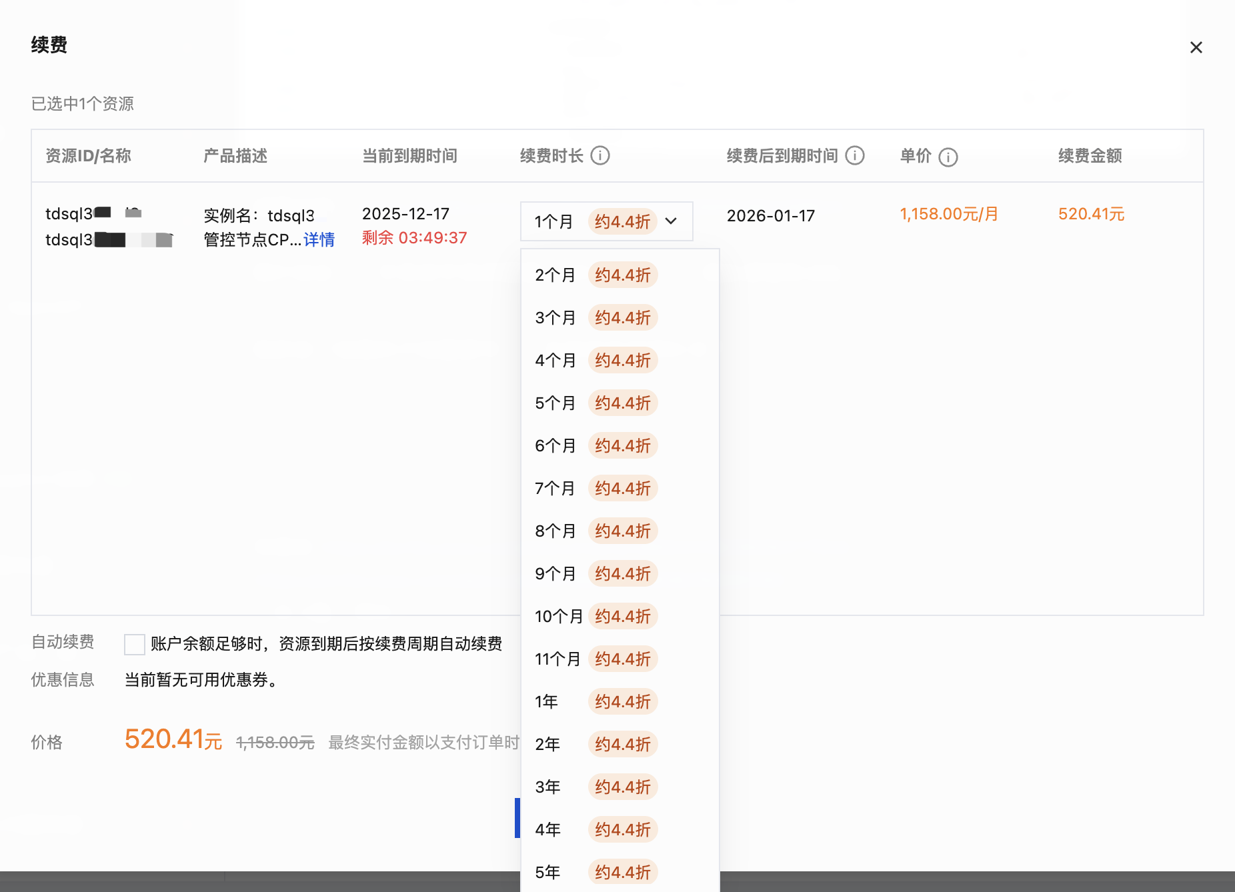The image size is (1235, 892).
Task: Pick 3年 from the duration list
Action: coord(547,787)
